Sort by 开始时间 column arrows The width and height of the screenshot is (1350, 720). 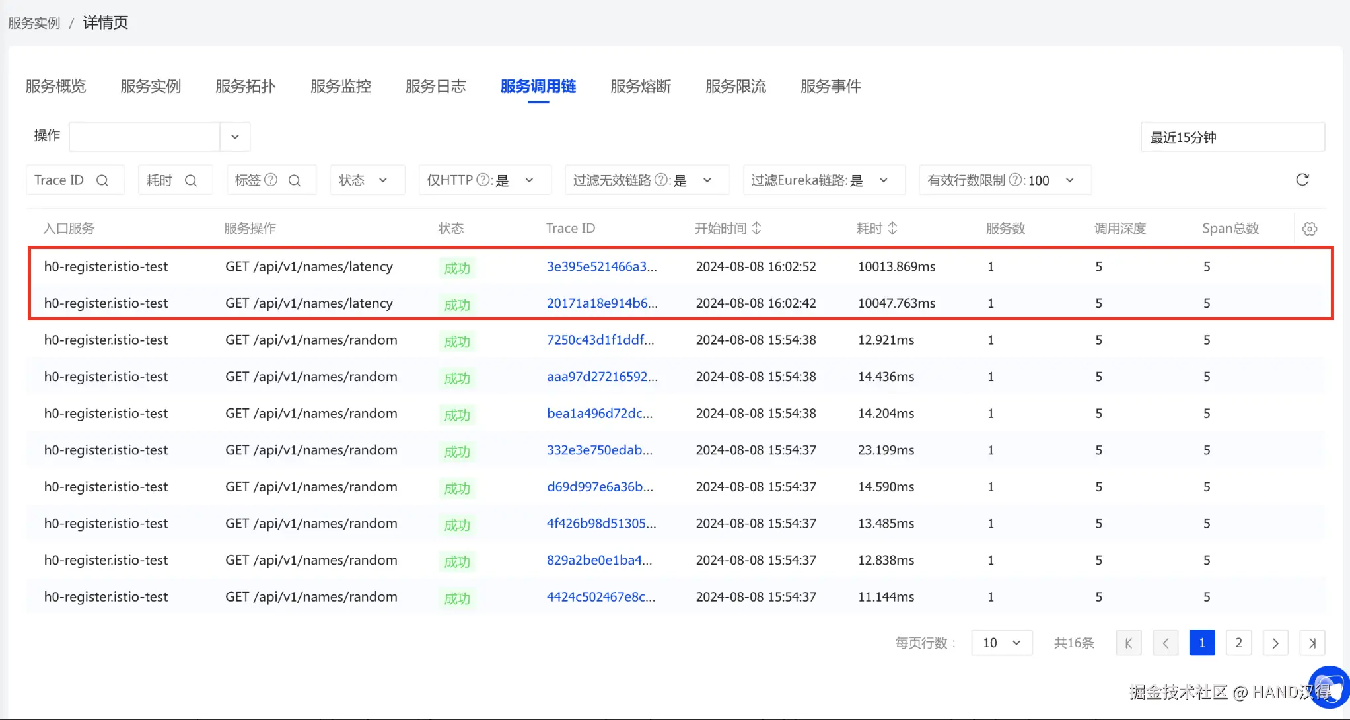click(x=757, y=228)
